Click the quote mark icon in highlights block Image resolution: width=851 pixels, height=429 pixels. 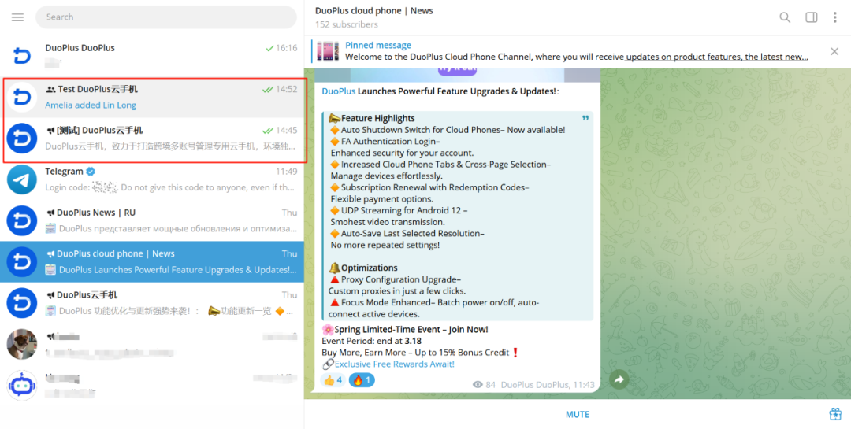point(585,118)
